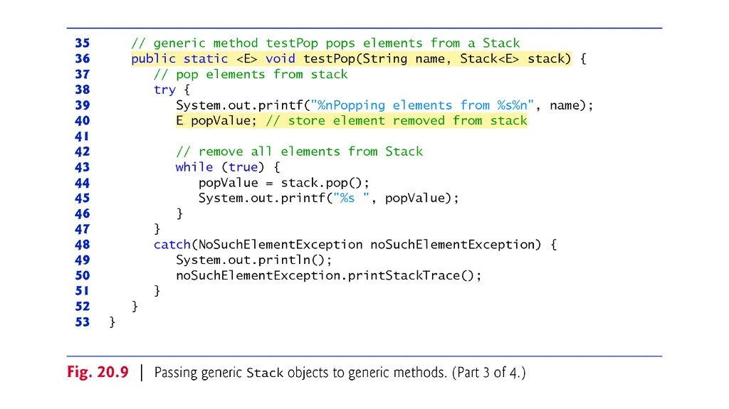Click the comment '// store element removed from stack'
Viewport: 729px width, 409px height.
coord(397,121)
